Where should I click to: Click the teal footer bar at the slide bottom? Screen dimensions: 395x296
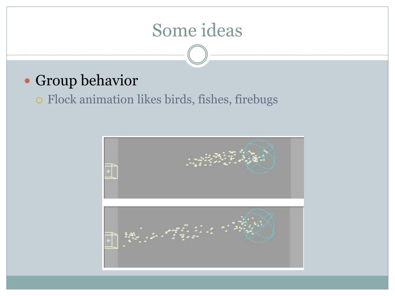tap(197, 283)
